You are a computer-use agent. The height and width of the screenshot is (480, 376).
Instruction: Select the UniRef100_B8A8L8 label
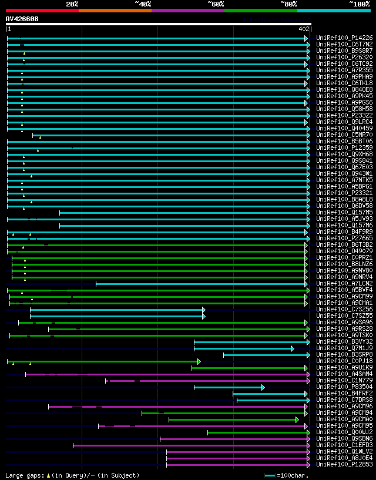tap(344, 200)
